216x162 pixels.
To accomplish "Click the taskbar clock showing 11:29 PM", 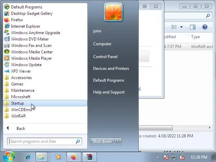I will (199, 157).
